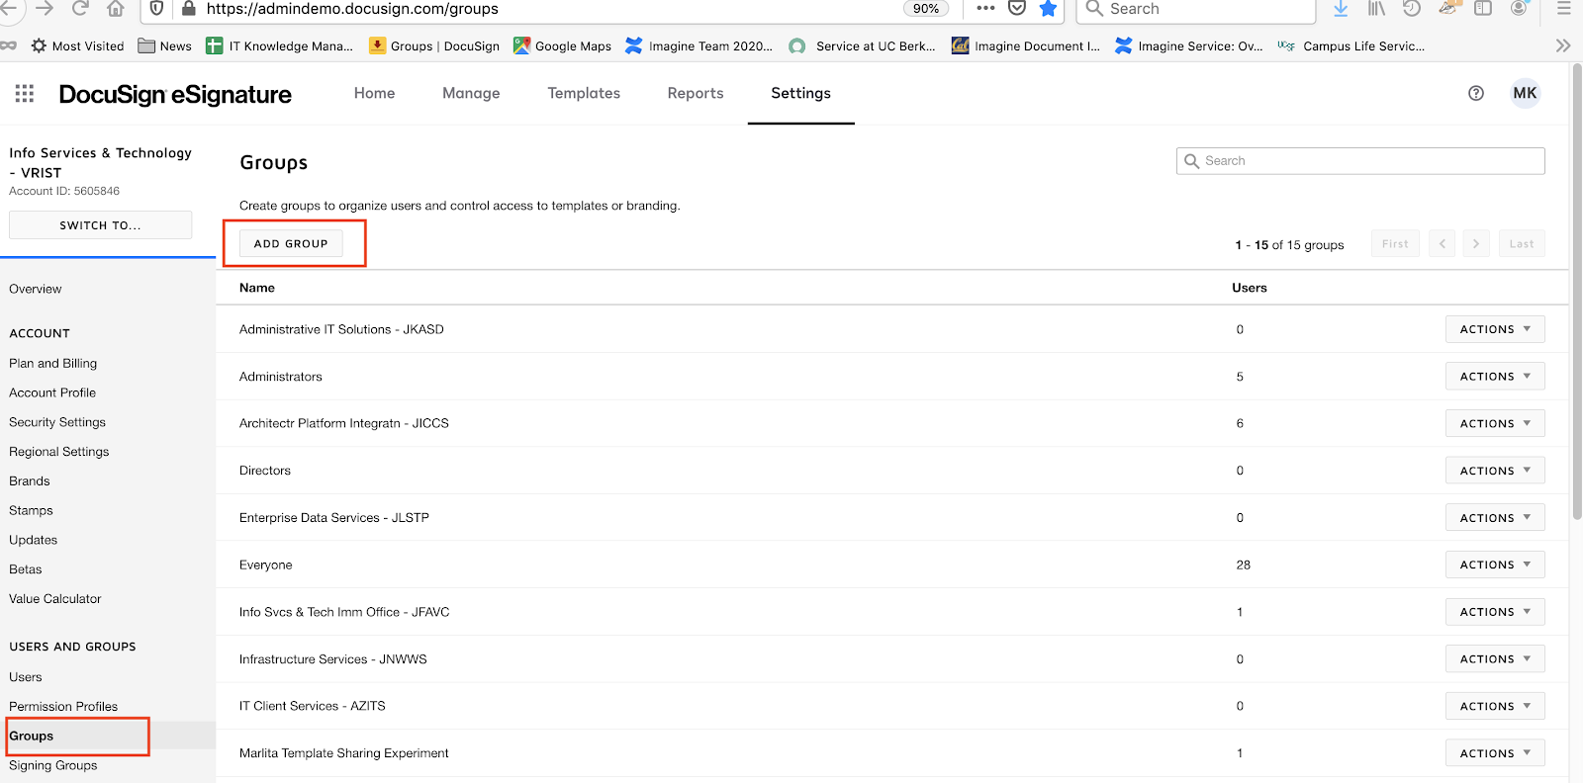Open Plan and Billing settings
The image size is (1583, 783).
tap(53, 363)
